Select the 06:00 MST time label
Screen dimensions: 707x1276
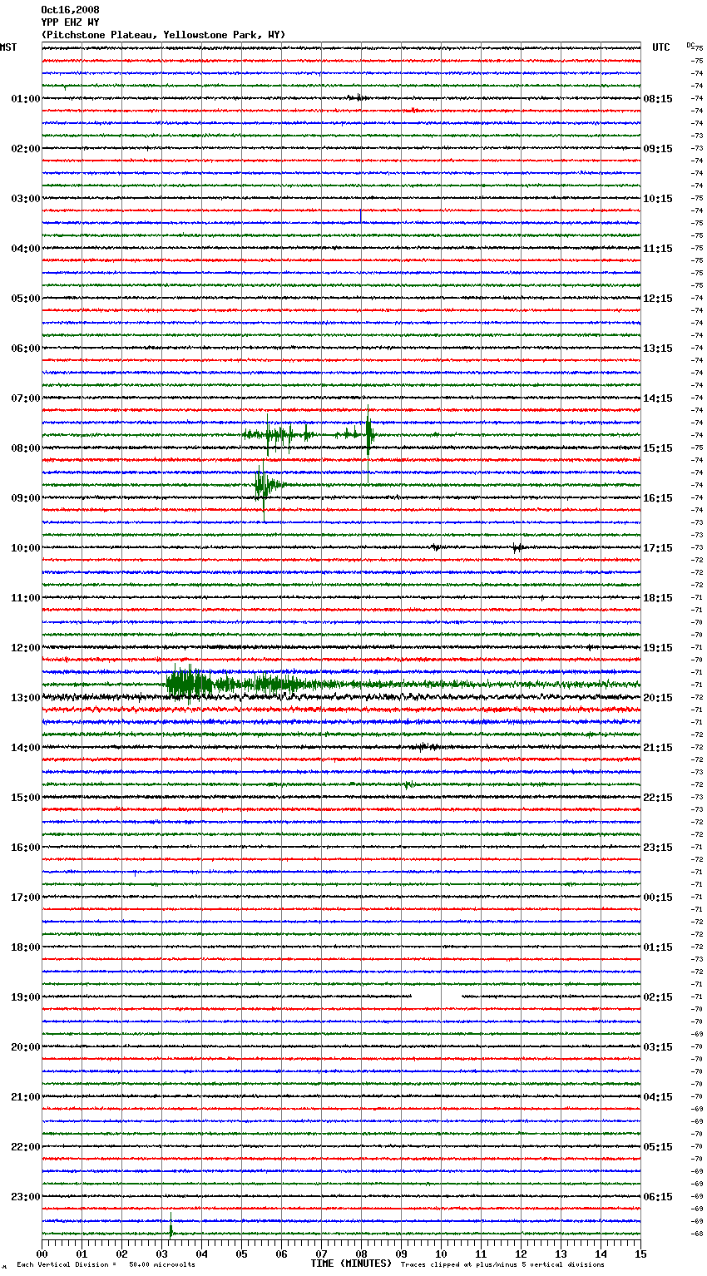click(x=25, y=349)
